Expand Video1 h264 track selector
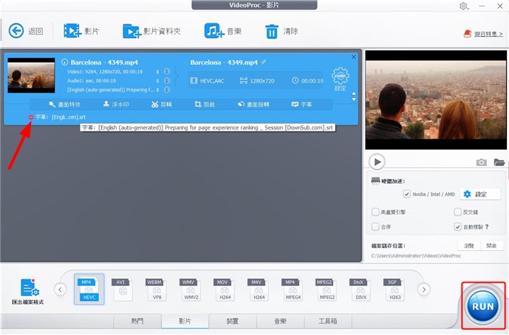Screen dimensions: 509x335 [x=158, y=71]
